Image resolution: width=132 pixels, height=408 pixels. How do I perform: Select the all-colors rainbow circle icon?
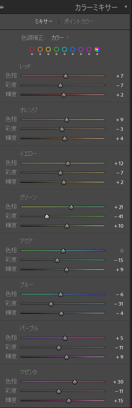(97, 49)
